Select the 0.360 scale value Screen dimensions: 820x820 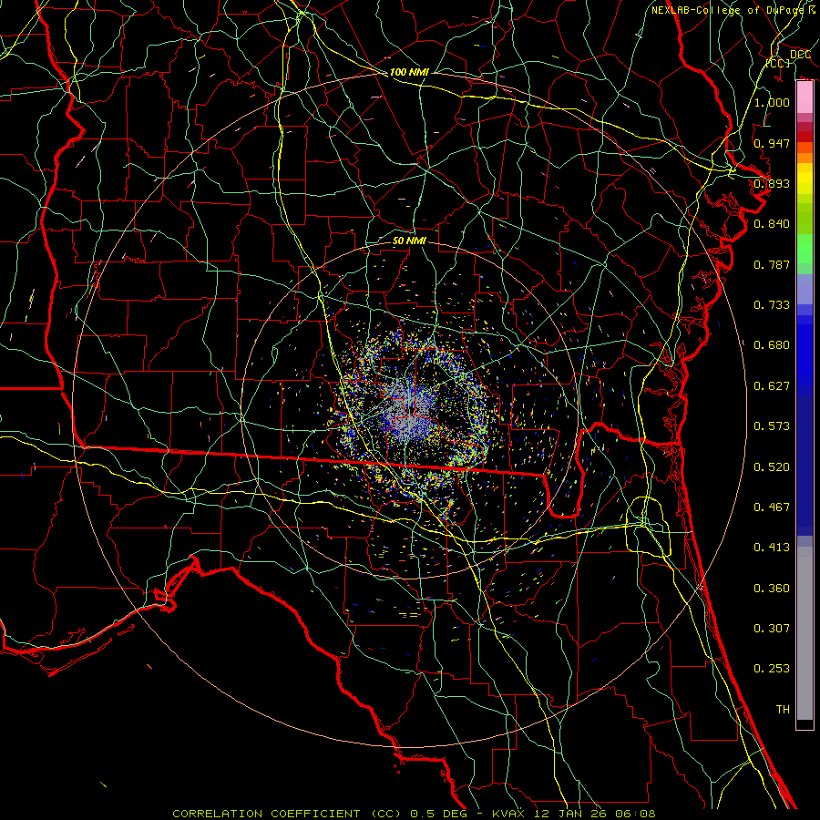pyautogui.click(x=772, y=589)
